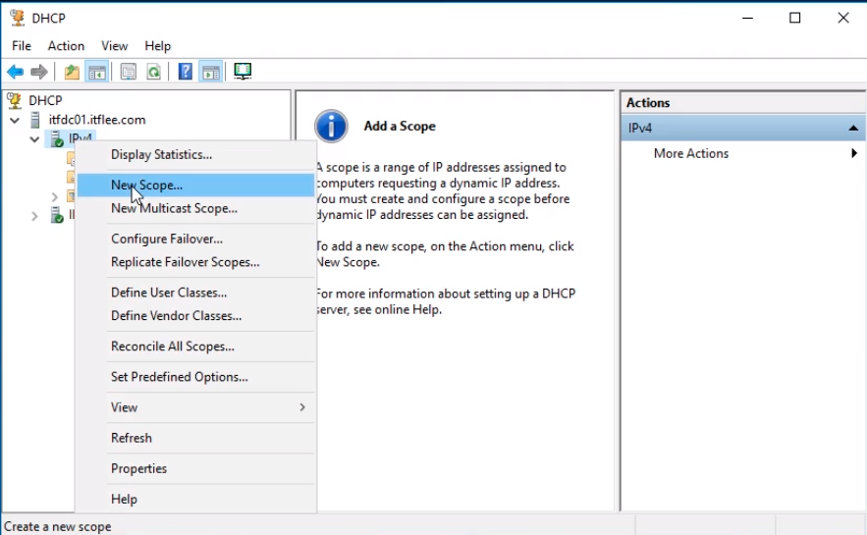Expand More Actions submenu arrow
Screen dimensions: 867x535
853,153
